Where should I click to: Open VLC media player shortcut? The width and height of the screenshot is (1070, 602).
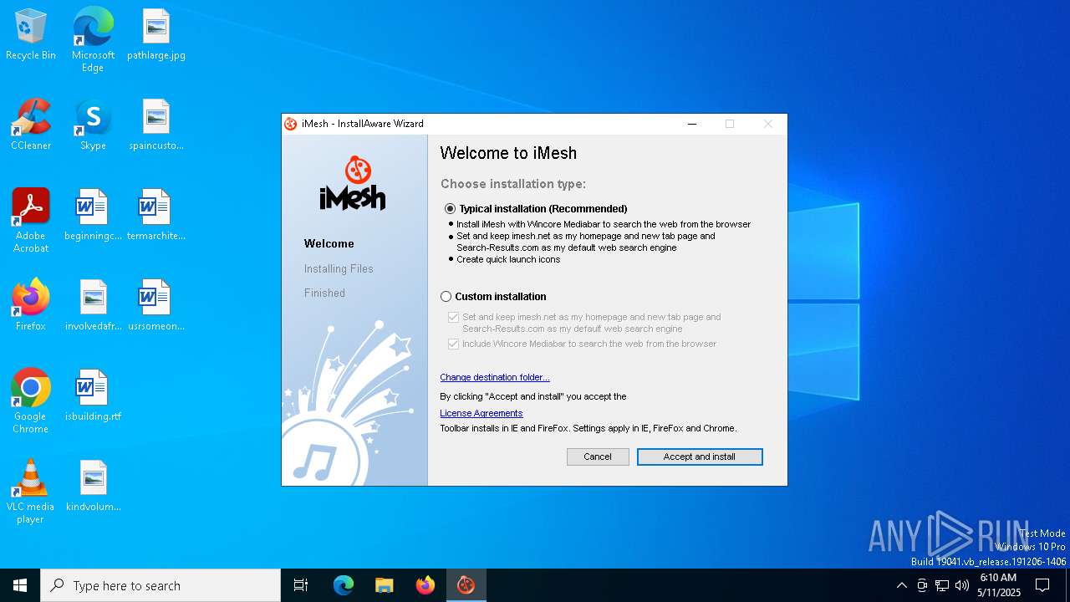tap(31, 492)
